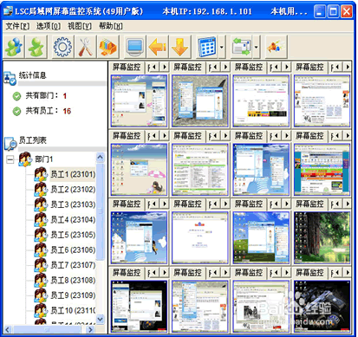Click the blue grid layout toolbar icon
This screenshot has width=358, height=337.
click(x=207, y=47)
